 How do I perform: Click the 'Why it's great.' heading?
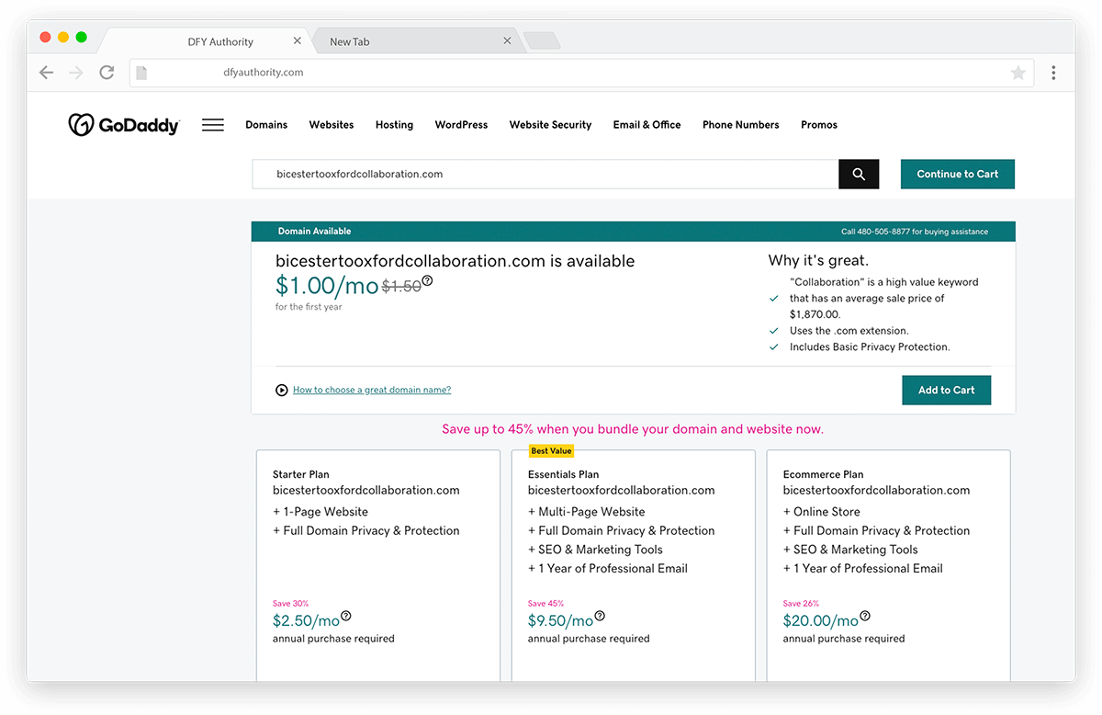pyautogui.click(x=818, y=261)
